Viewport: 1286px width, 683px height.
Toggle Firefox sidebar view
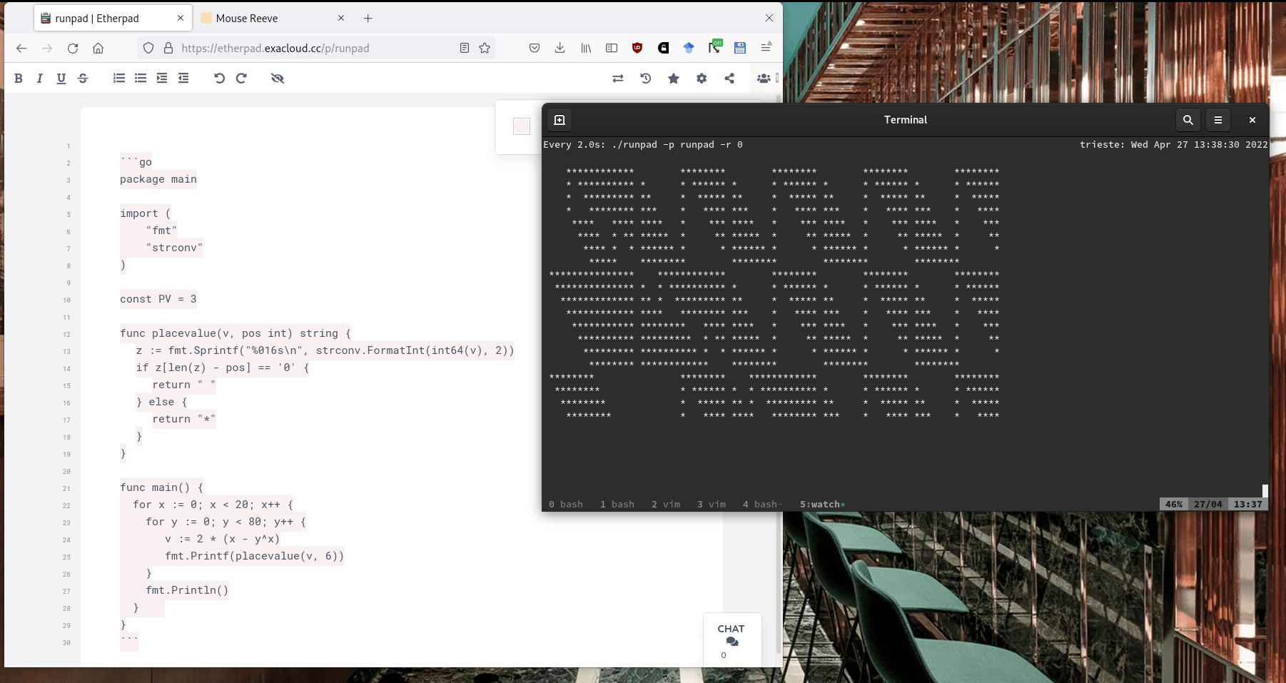[612, 48]
